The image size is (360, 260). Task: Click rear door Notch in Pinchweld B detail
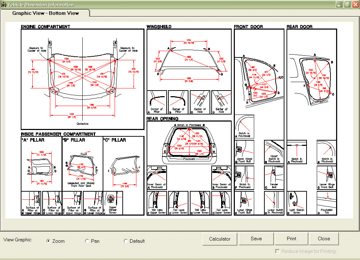coord(327,152)
